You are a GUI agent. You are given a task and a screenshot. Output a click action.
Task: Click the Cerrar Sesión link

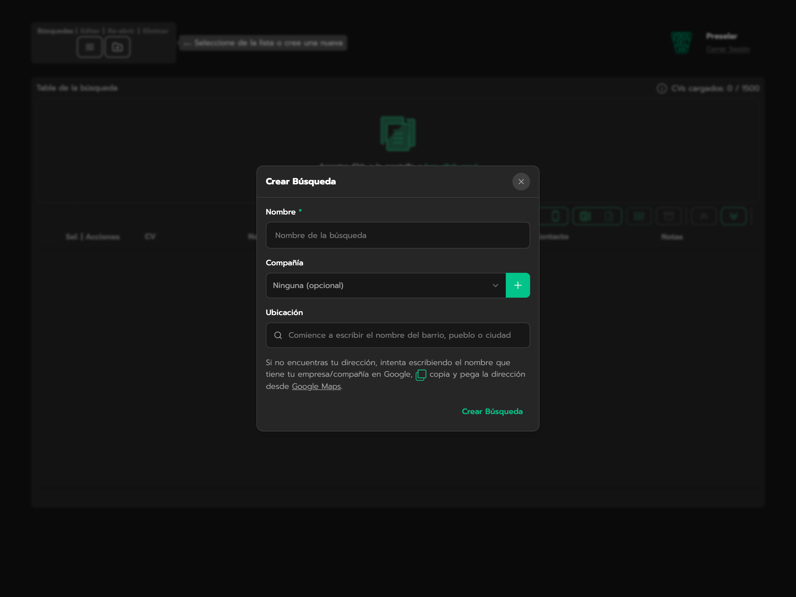(x=728, y=49)
